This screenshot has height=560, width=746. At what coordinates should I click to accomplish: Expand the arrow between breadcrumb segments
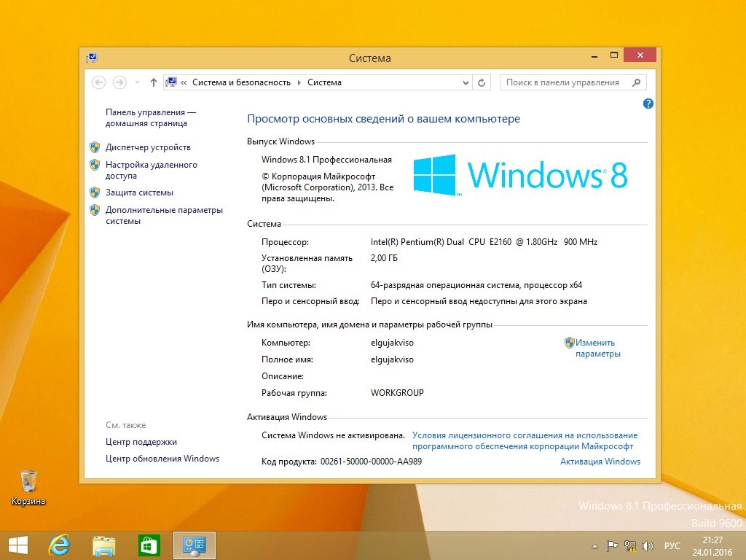pyautogui.click(x=299, y=82)
